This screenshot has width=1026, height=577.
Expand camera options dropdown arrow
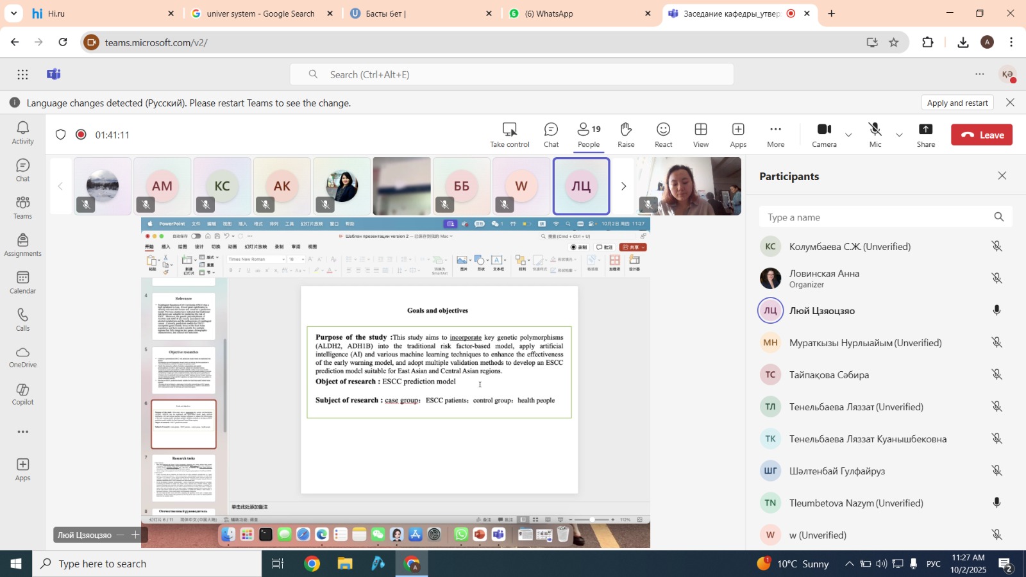[848, 135]
